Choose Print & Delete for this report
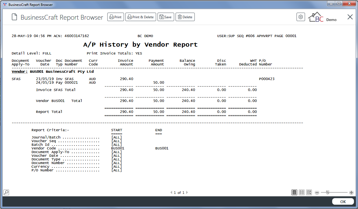 click(x=140, y=17)
